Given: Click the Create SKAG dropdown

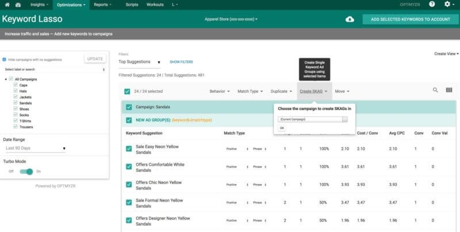Looking at the screenshot, I should pyautogui.click(x=313, y=92).
